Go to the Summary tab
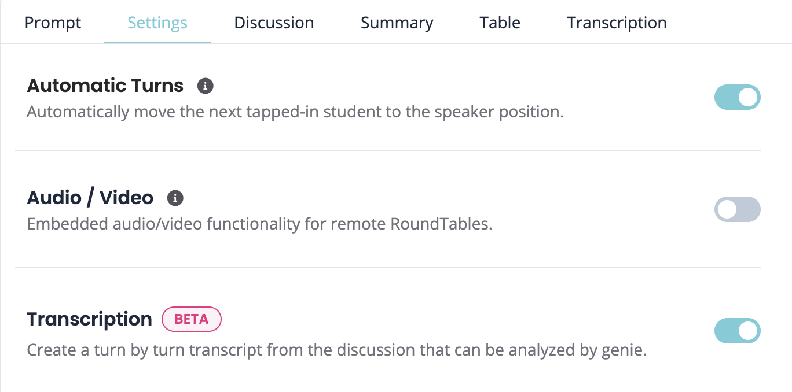Screen dimensions: 792x392 point(397,23)
